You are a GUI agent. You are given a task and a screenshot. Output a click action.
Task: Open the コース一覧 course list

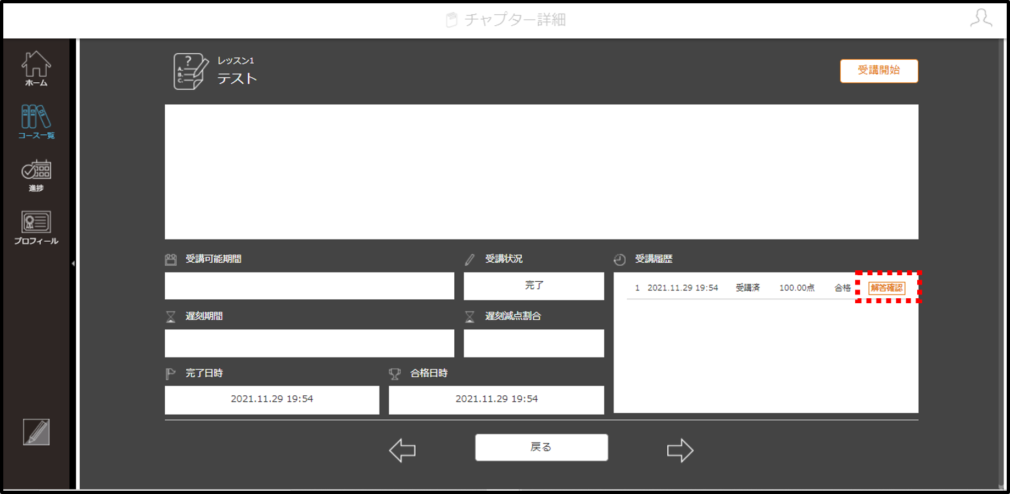pos(36,122)
